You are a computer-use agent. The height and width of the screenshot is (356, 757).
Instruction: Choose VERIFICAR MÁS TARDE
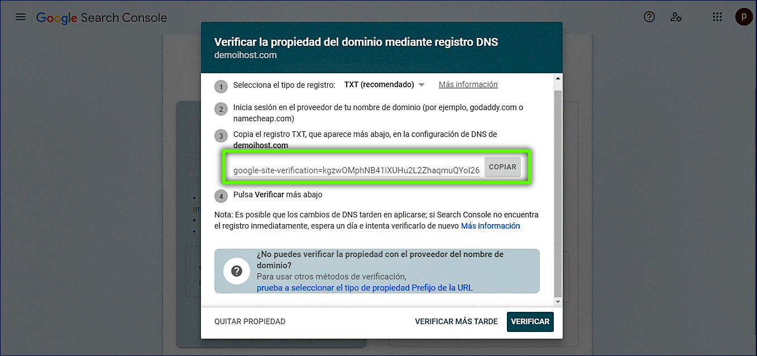(456, 321)
